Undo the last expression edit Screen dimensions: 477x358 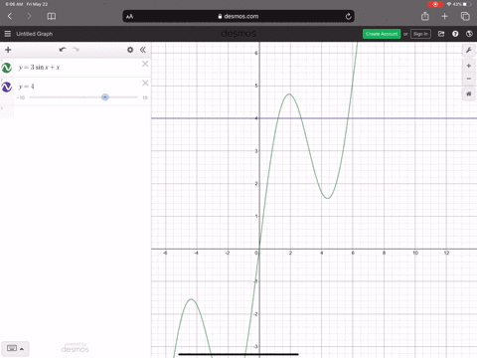(x=63, y=50)
